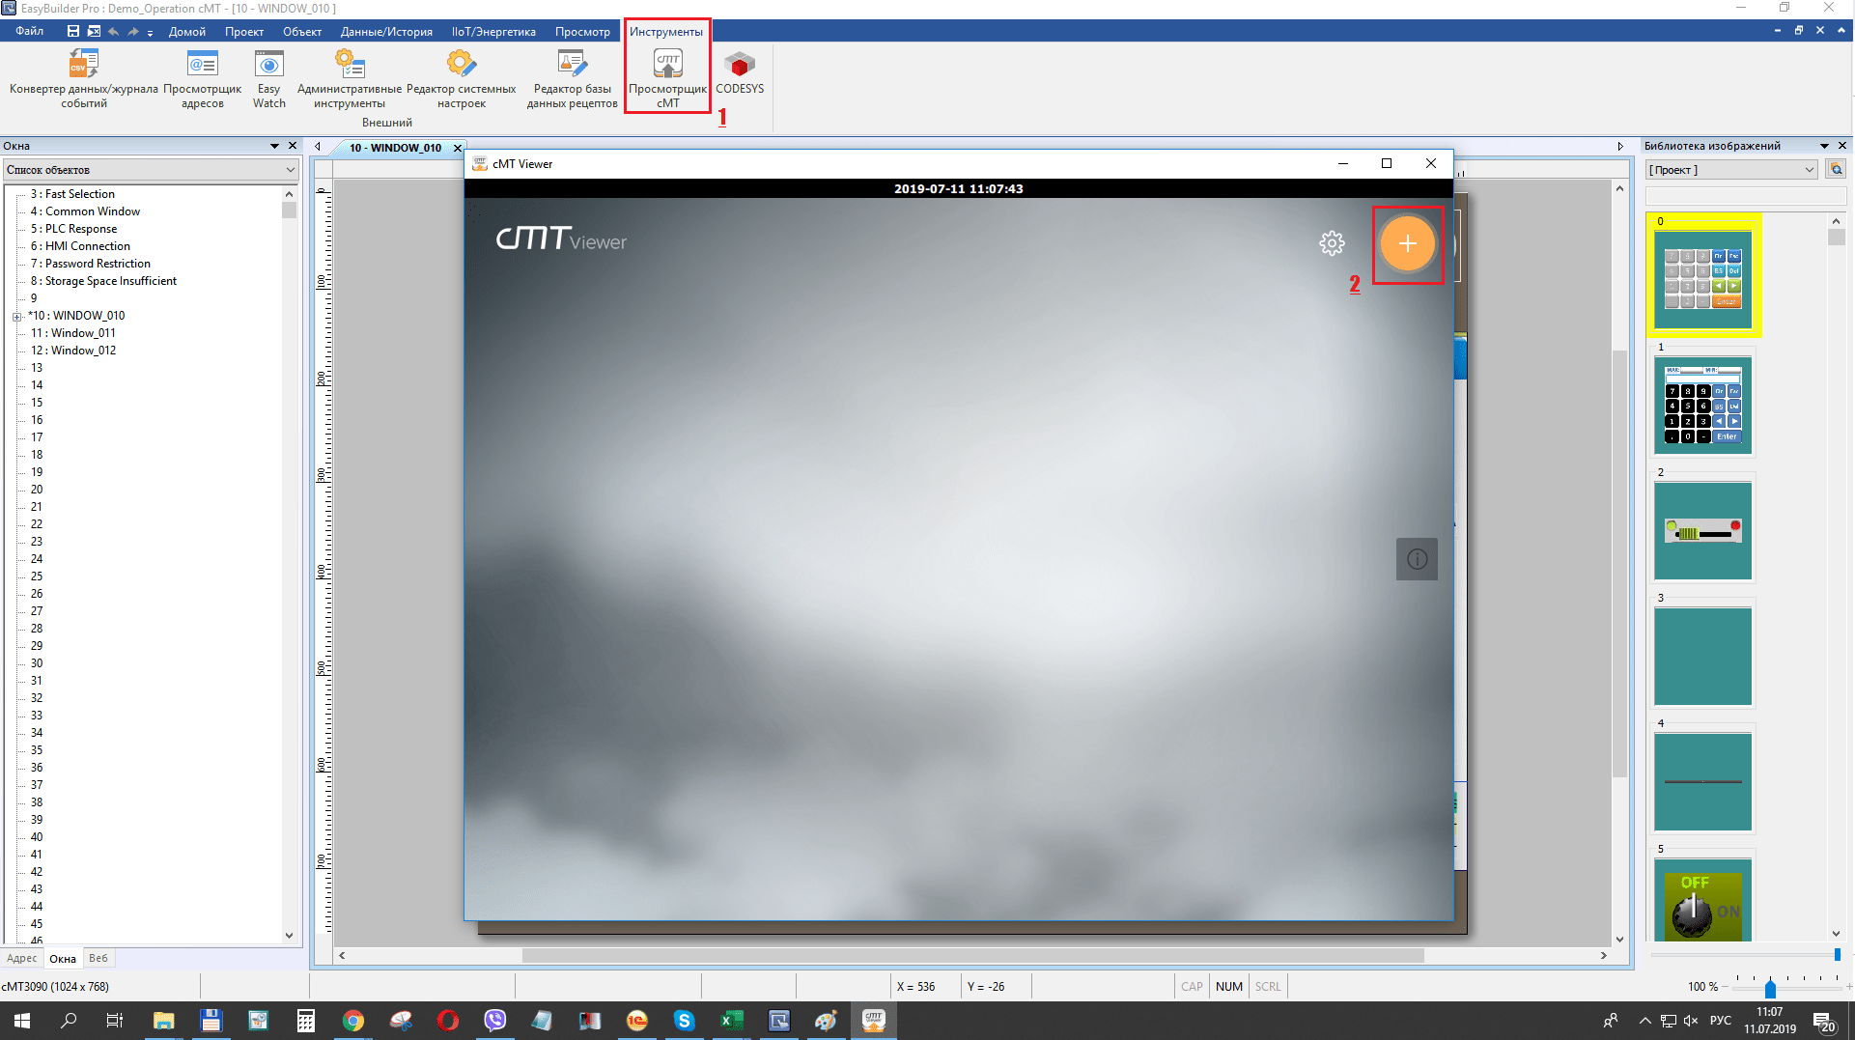The image size is (1855, 1040).
Task: Select Password Restriction window in list
Action: 98,264
